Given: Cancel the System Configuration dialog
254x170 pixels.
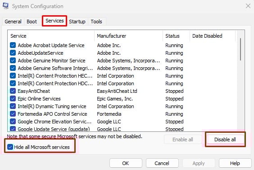Looking at the screenshot, I should coord(162,163).
